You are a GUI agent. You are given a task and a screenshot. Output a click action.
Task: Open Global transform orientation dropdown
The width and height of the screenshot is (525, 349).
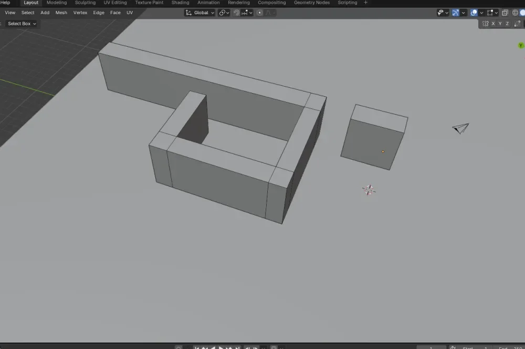coord(200,13)
